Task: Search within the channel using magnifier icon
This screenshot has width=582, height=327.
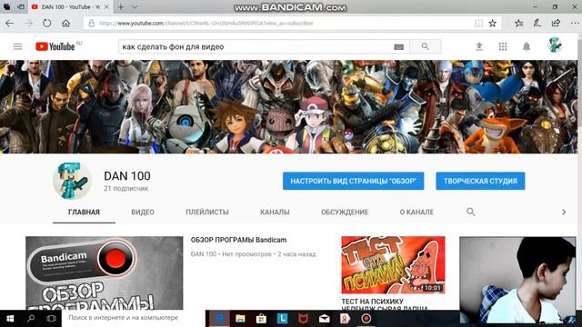Action: 471,212
